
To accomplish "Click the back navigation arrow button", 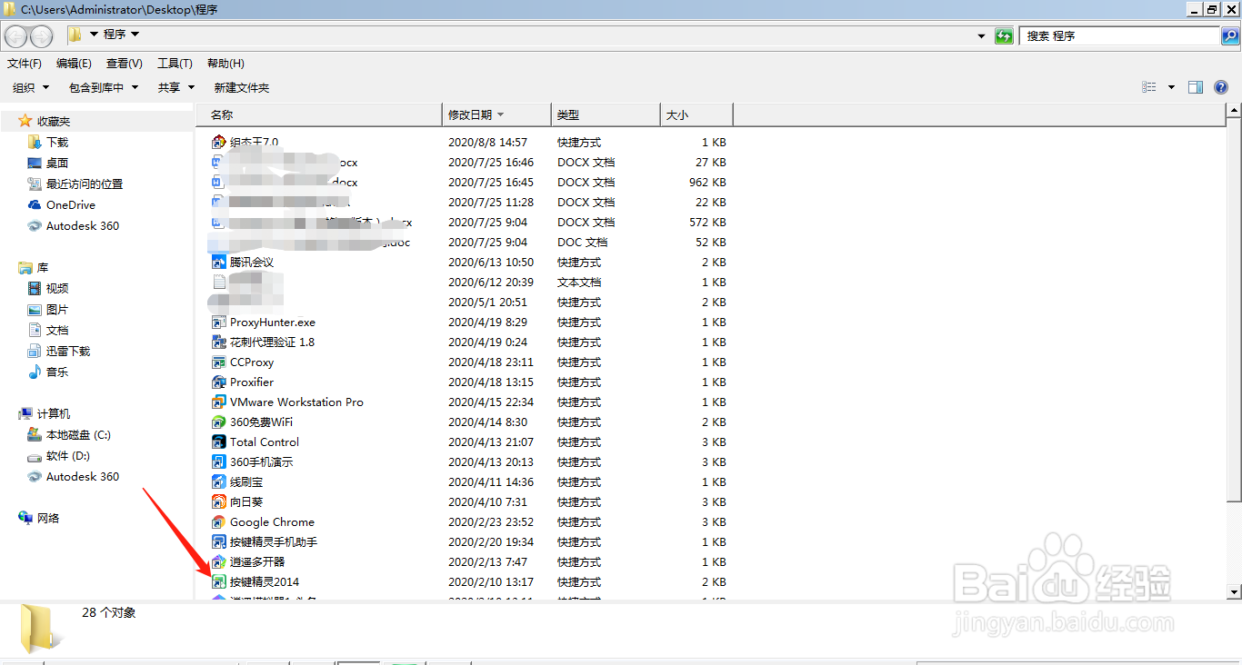I will point(16,35).
